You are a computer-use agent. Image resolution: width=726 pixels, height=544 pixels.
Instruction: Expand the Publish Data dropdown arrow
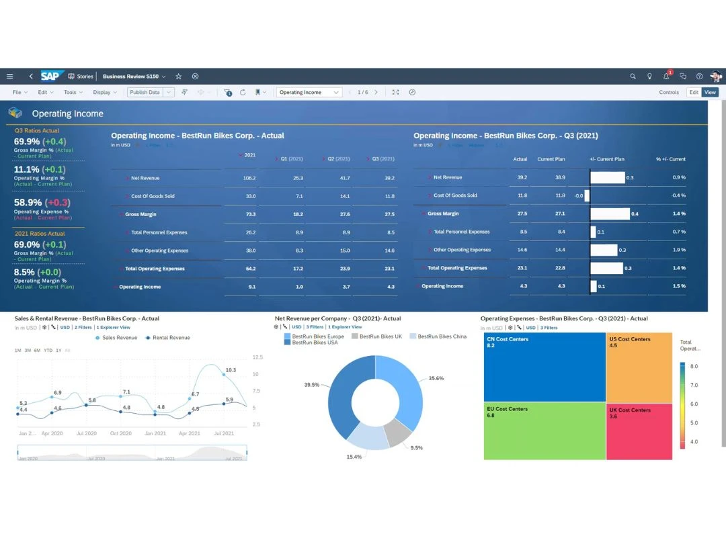pyautogui.click(x=169, y=93)
